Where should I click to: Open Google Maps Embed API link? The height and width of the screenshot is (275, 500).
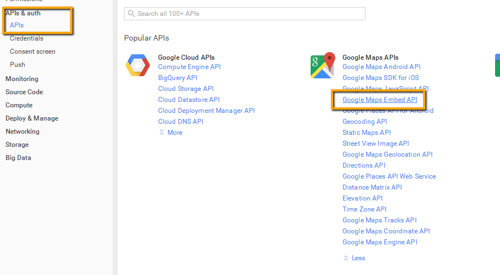tap(380, 100)
